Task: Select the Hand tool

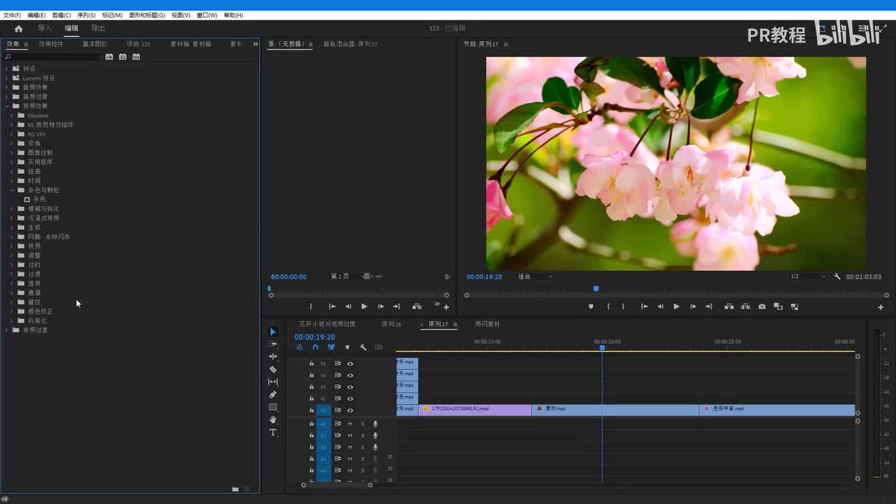Action: click(x=273, y=420)
